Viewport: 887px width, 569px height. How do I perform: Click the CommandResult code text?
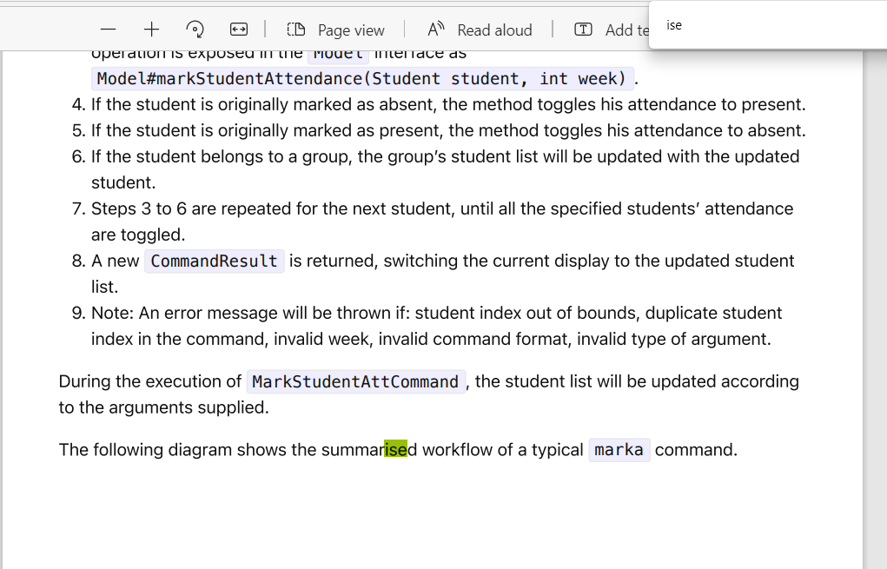[x=215, y=261]
